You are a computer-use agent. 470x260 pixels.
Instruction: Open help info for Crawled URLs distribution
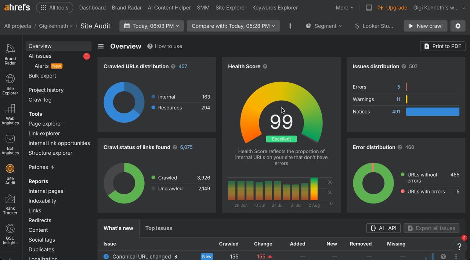173,66
